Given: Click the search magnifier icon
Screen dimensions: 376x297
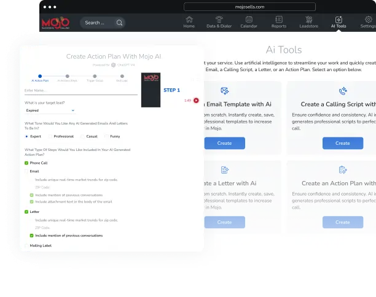Looking at the screenshot, I should pyautogui.click(x=119, y=23).
